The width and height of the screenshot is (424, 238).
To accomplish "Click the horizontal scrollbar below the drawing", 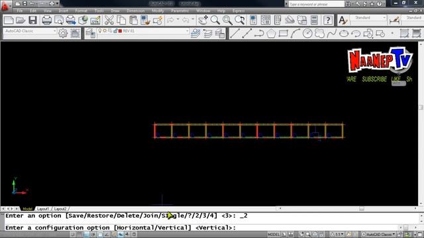I will coord(347,209).
